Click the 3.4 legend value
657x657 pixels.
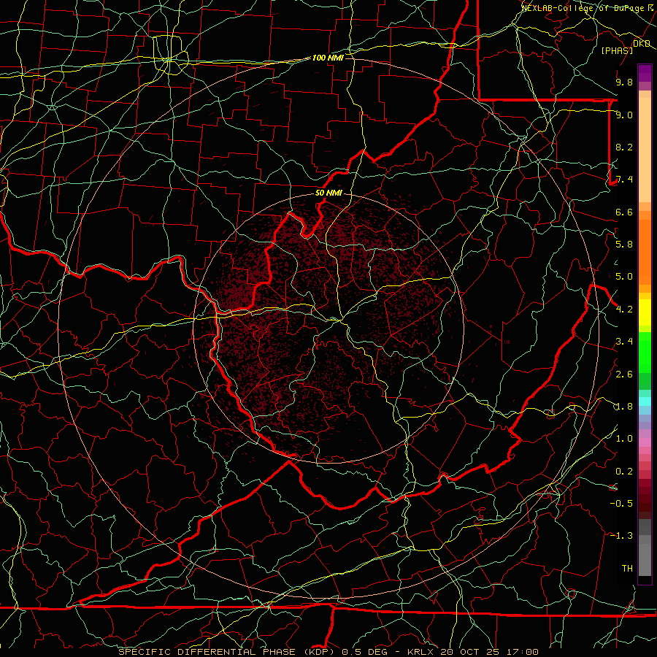coord(624,342)
